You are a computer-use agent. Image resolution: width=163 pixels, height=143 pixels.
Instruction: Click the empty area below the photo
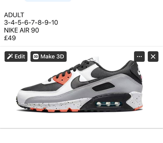[81, 136]
